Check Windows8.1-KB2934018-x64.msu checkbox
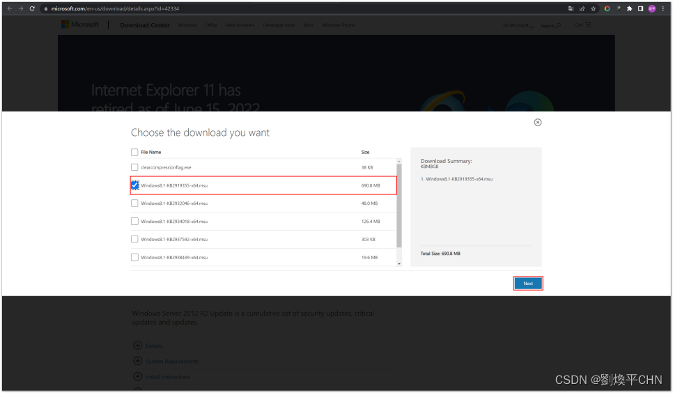The image size is (673, 393). pos(134,221)
